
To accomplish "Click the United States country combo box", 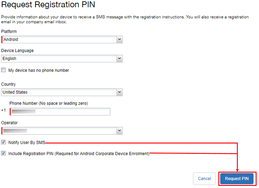I will coord(59,92).
